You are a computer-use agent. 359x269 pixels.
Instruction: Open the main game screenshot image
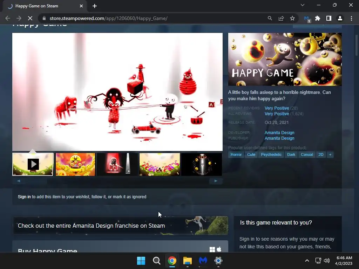pyautogui.click(x=117, y=92)
